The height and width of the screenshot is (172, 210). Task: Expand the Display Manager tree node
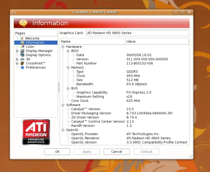pos(17,51)
